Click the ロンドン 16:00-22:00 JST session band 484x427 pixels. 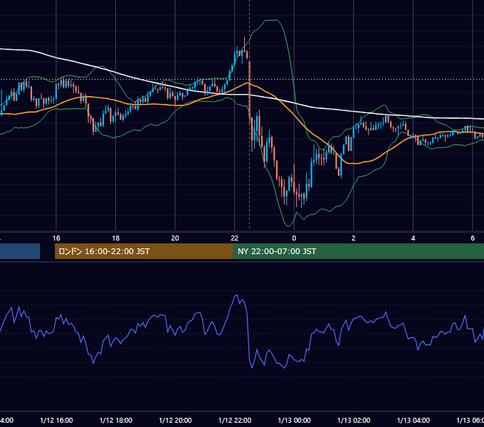144,251
